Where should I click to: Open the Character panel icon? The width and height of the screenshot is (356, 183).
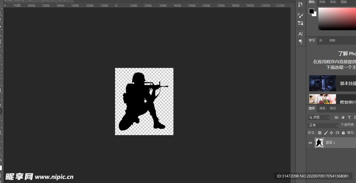pos(301,34)
